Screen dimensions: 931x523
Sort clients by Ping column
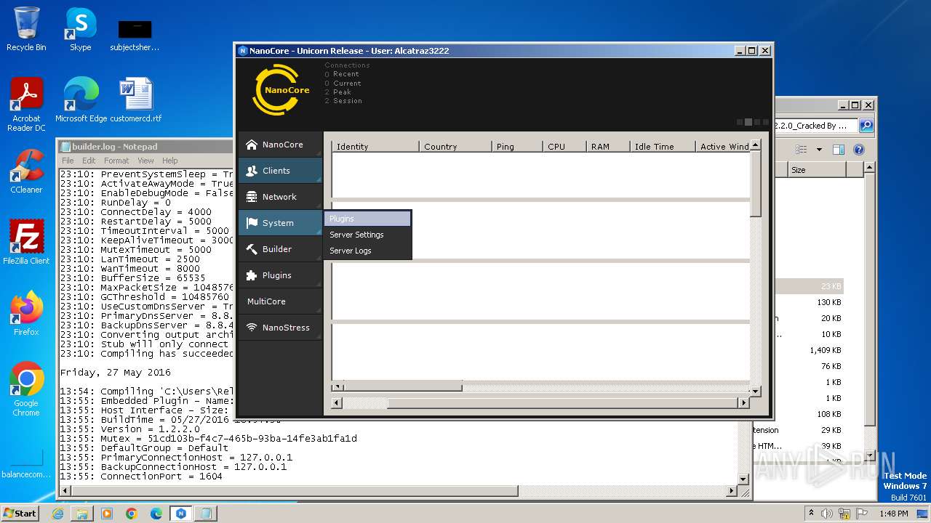pyautogui.click(x=518, y=146)
